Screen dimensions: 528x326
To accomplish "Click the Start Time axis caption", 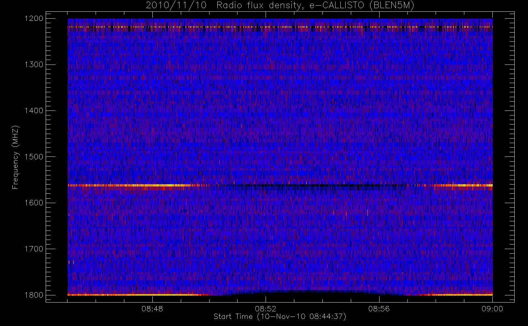I will click(x=280, y=317).
